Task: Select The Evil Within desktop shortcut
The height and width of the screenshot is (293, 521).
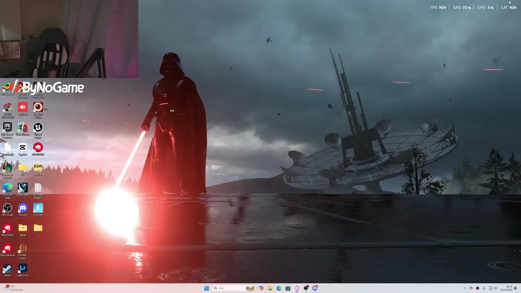Action: 38,110
